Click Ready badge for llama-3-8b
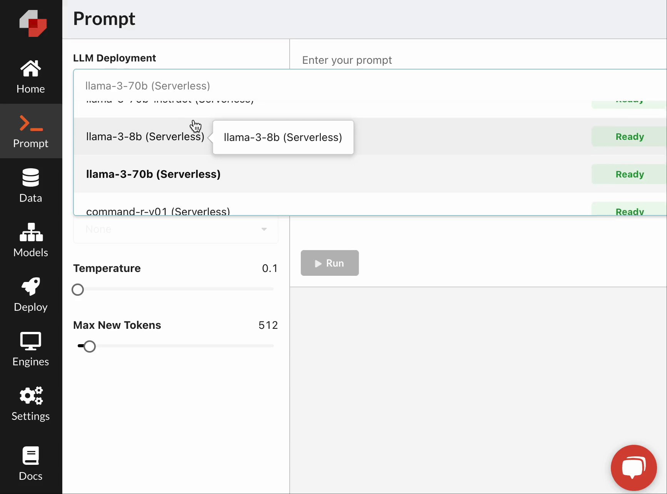This screenshot has height=494, width=667. [629, 136]
